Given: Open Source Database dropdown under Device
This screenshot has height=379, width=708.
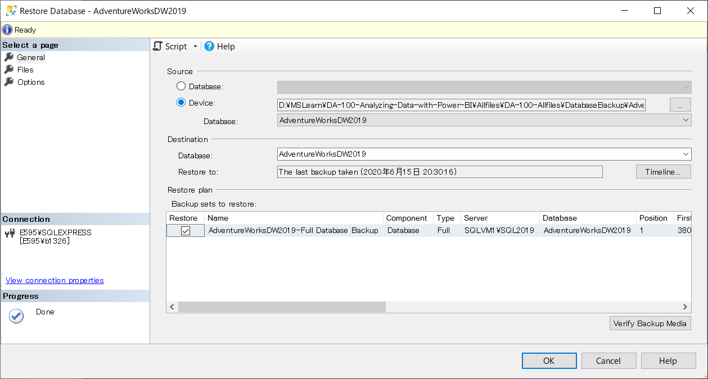Looking at the screenshot, I should 686,120.
